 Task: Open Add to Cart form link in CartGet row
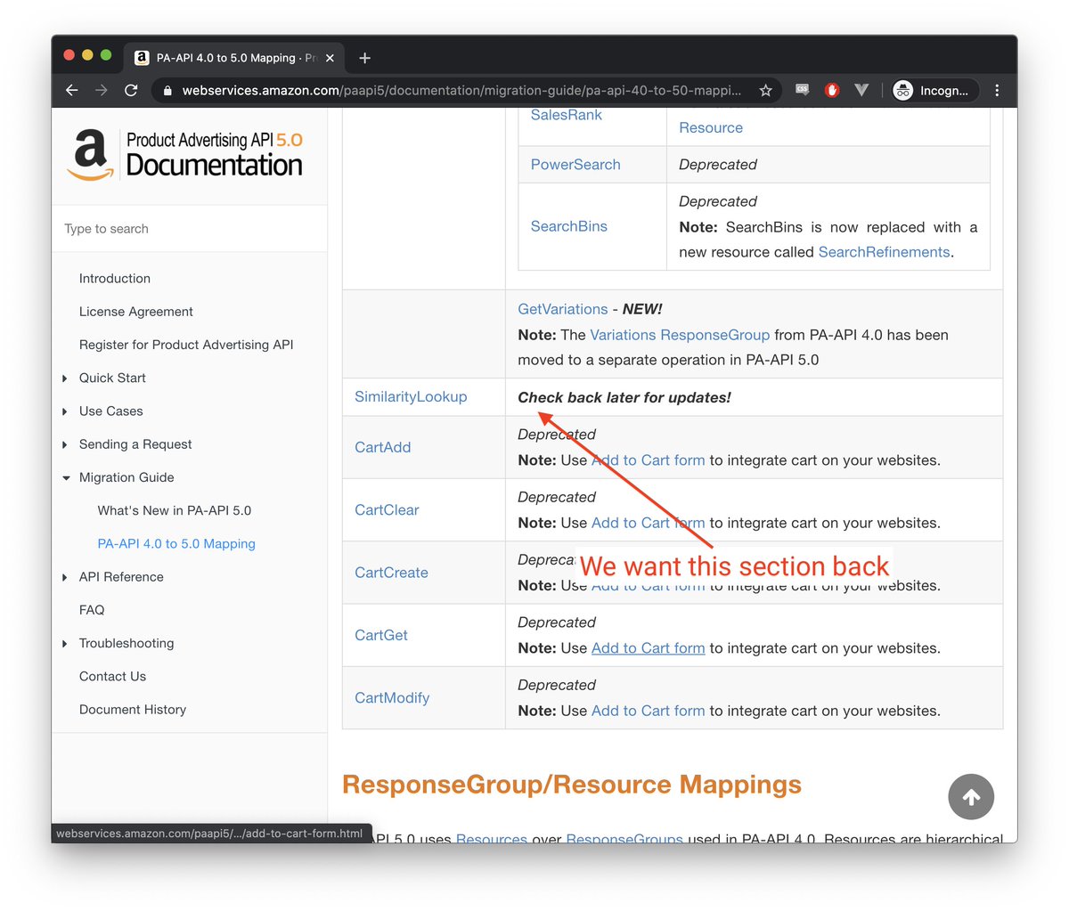pyautogui.click(x=648, y=648)
